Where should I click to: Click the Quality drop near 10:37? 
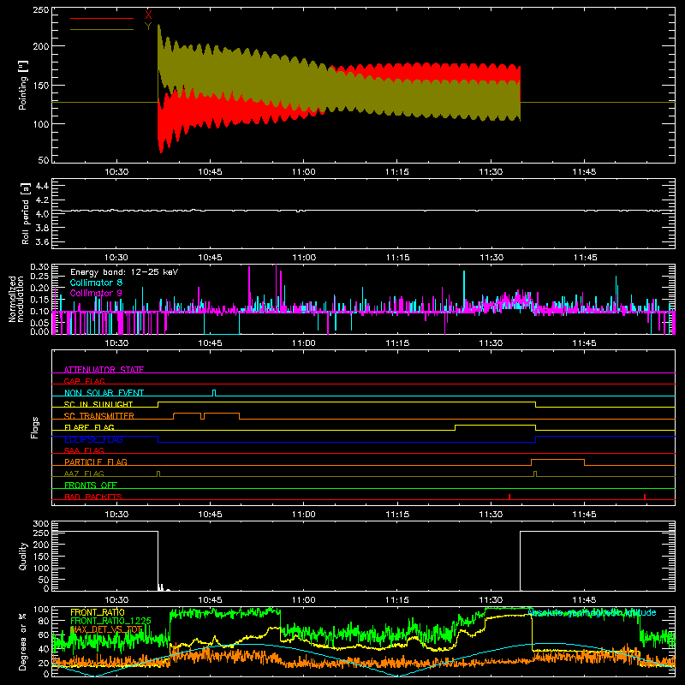coord(158,561)
